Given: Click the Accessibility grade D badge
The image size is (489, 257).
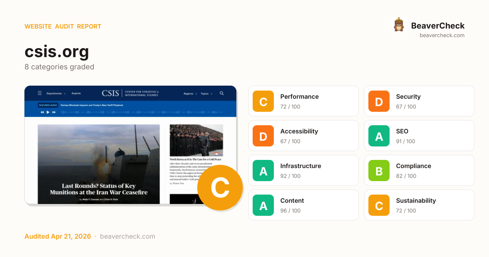Looking at the screenshot, I should coord(263,136).
